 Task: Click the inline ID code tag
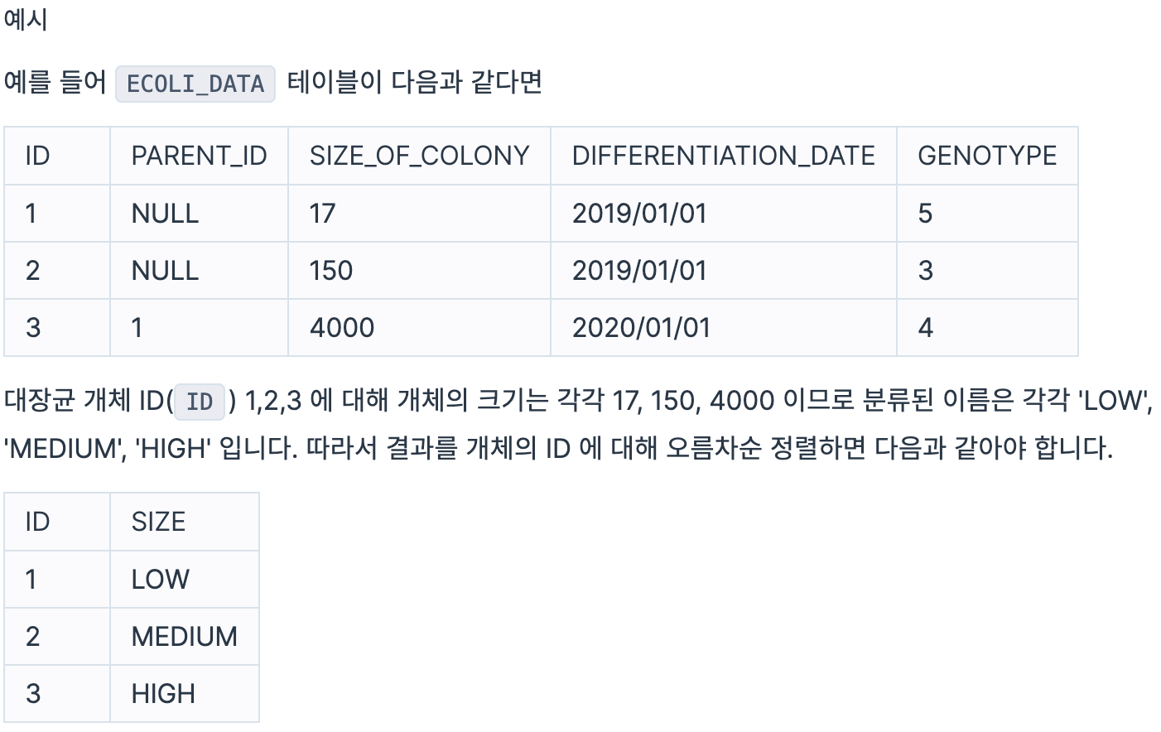(x=200, y=402)
